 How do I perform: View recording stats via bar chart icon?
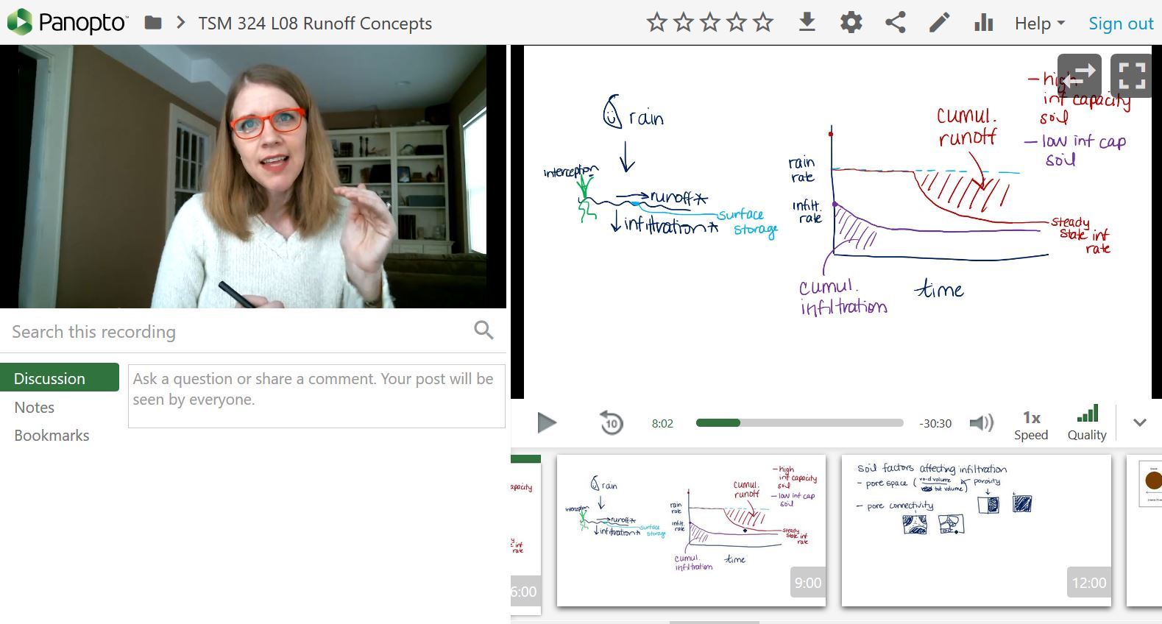coord(983,23)
